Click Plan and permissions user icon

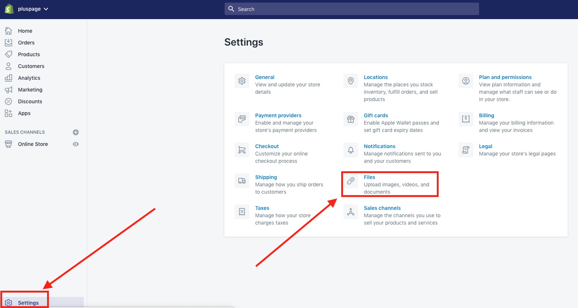(x=466, y=81)
